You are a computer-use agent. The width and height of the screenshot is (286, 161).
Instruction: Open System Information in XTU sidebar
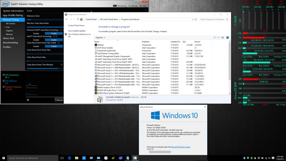pyautogui.click(x=13, y=11)
